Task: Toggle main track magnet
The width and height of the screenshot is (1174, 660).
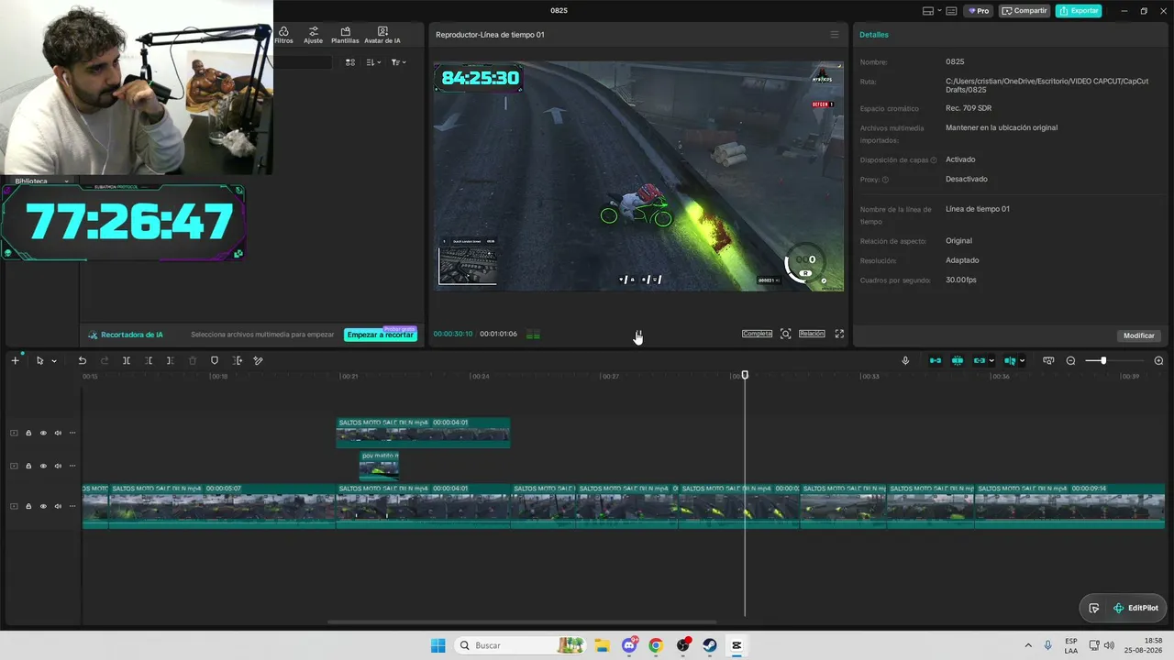Action: tap(936, 360)
